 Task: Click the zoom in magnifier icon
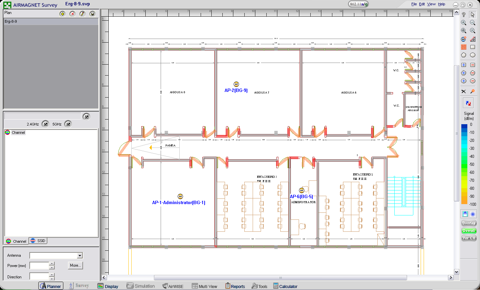[464, 23]
